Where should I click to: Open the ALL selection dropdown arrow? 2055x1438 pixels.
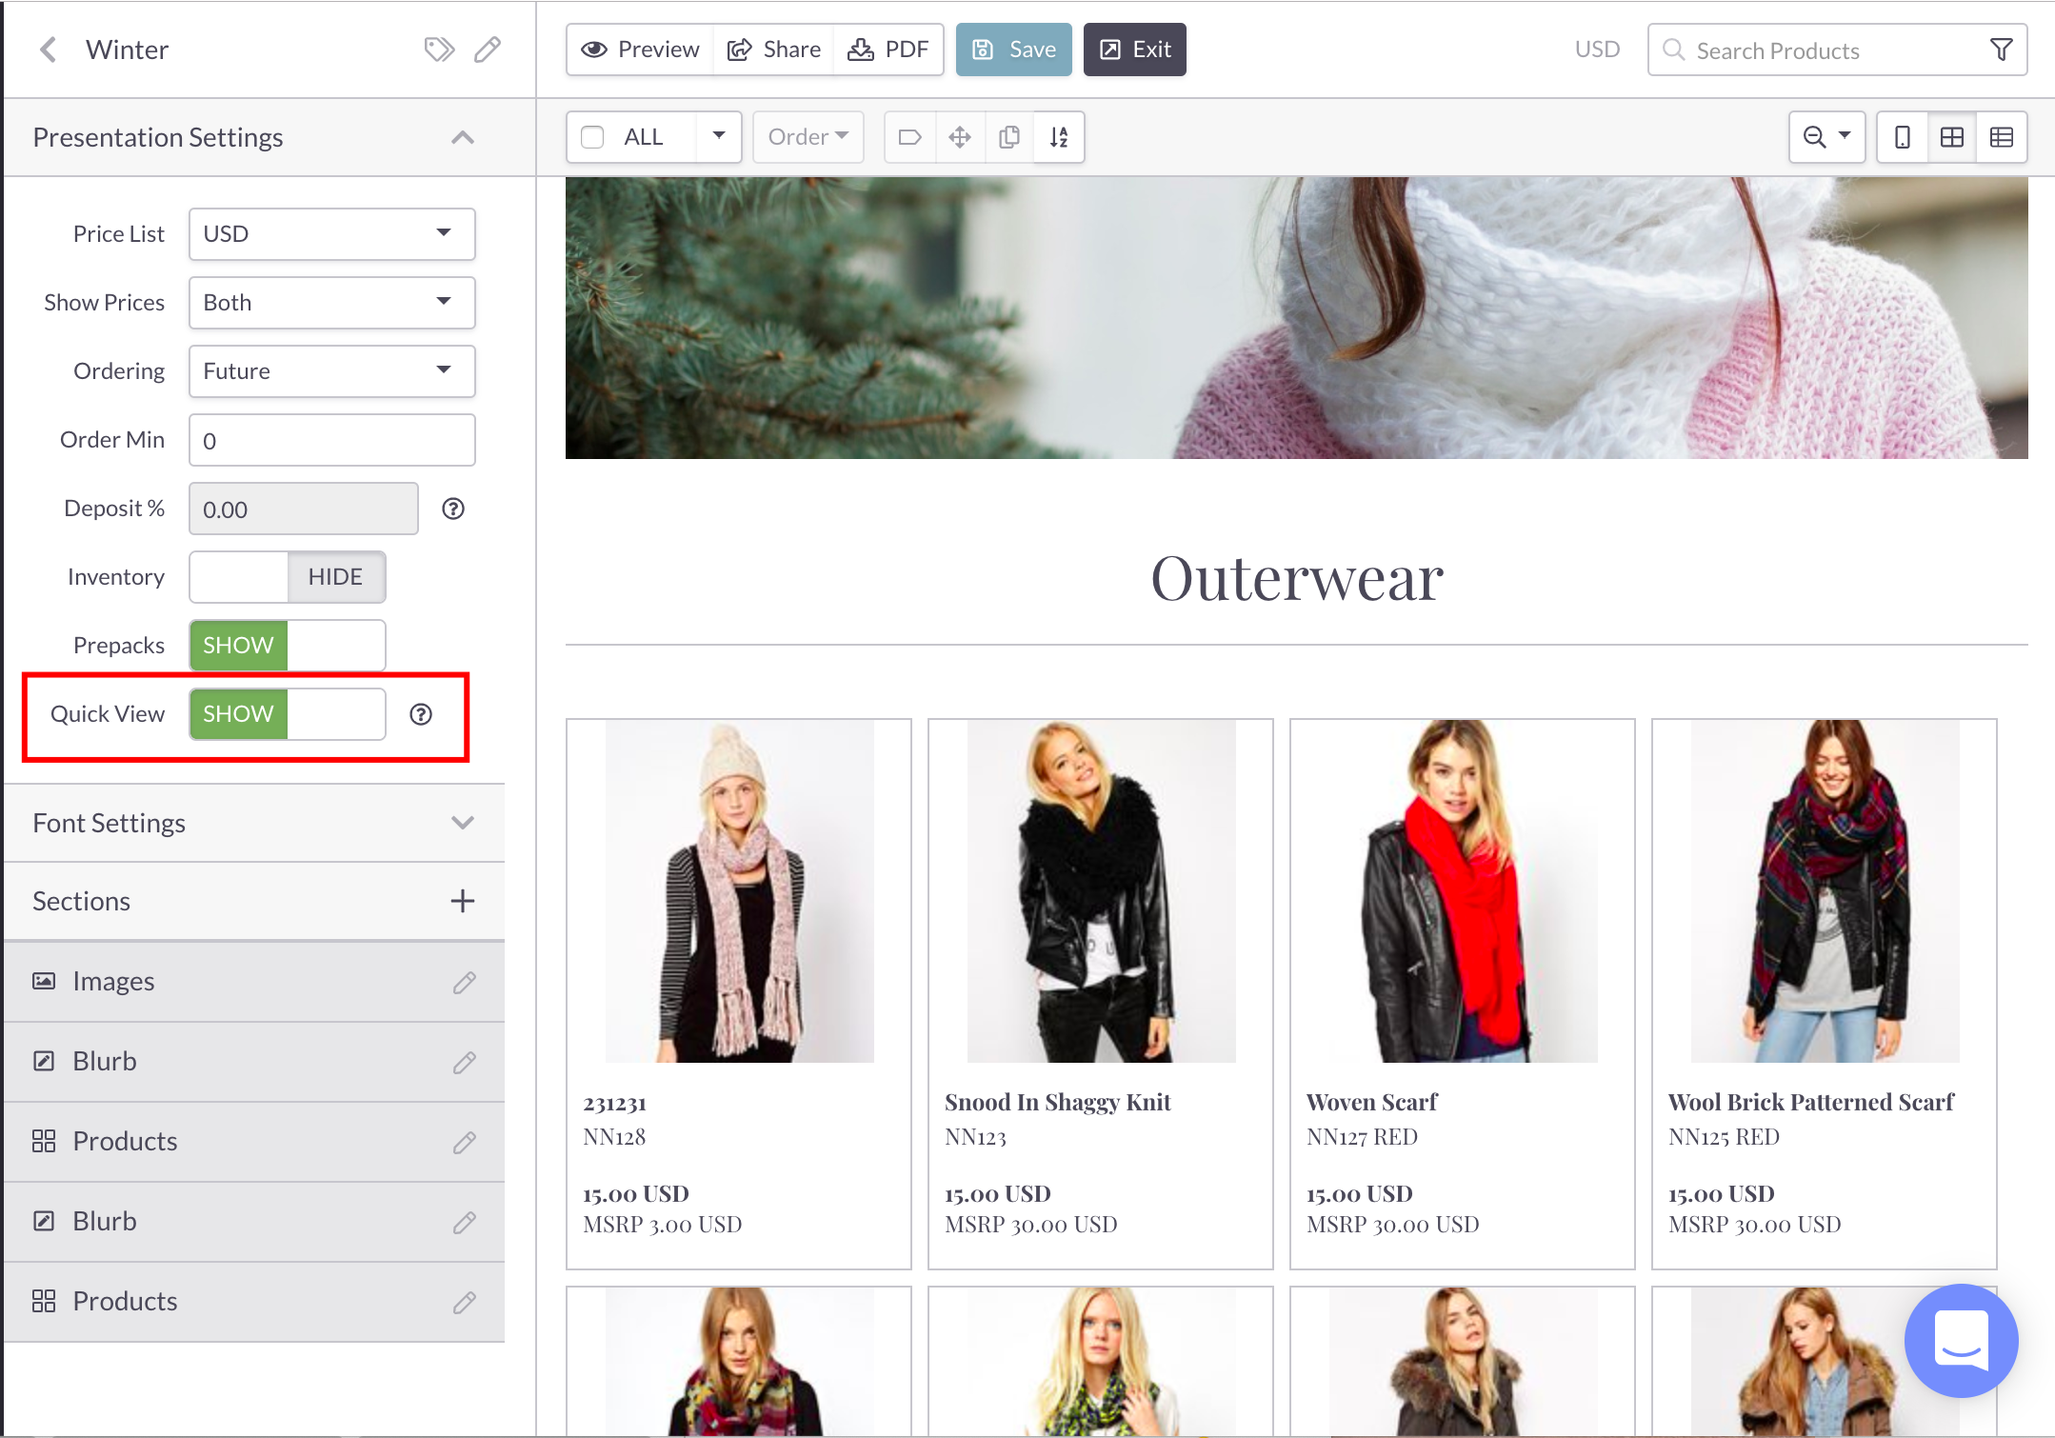pyautogui.click(x=719, y=137)
